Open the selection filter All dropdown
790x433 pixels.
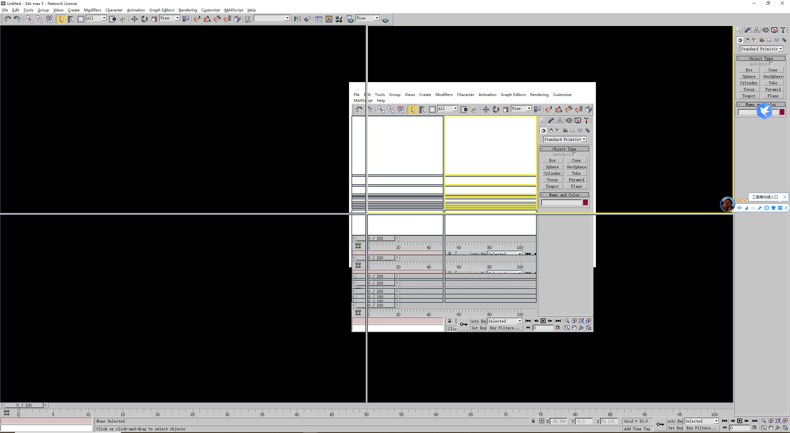[x=96, y=18]
